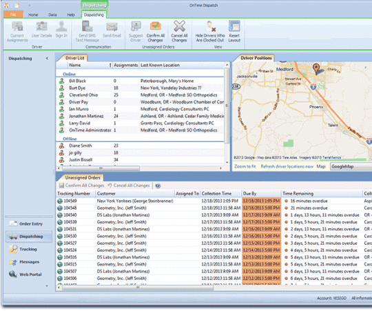Select driver Burt Dye row
Screen dimensions: 372x311
point(141,88)
